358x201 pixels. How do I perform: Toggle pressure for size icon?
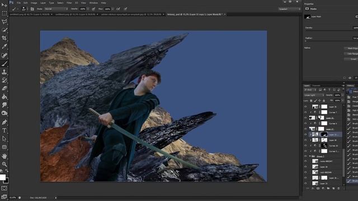tap(125, 9)
